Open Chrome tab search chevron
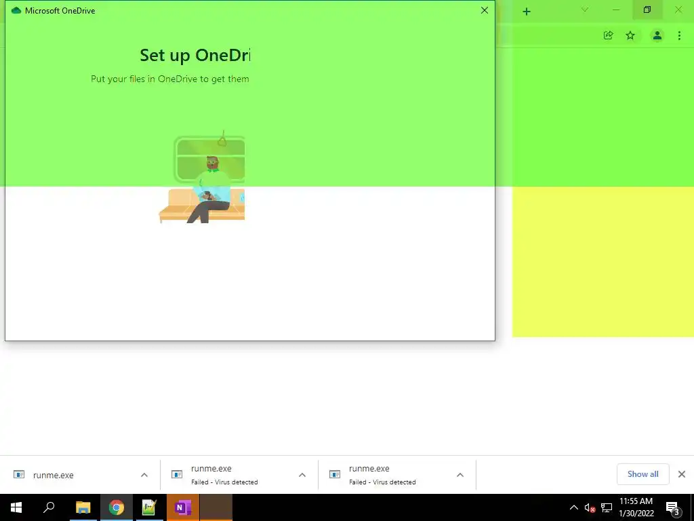This screenshot has height=521, width=694. (585, 9)
